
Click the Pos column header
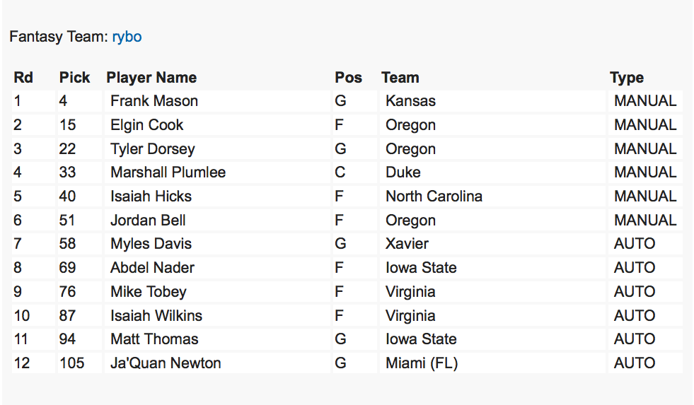(x=348, y=78)
